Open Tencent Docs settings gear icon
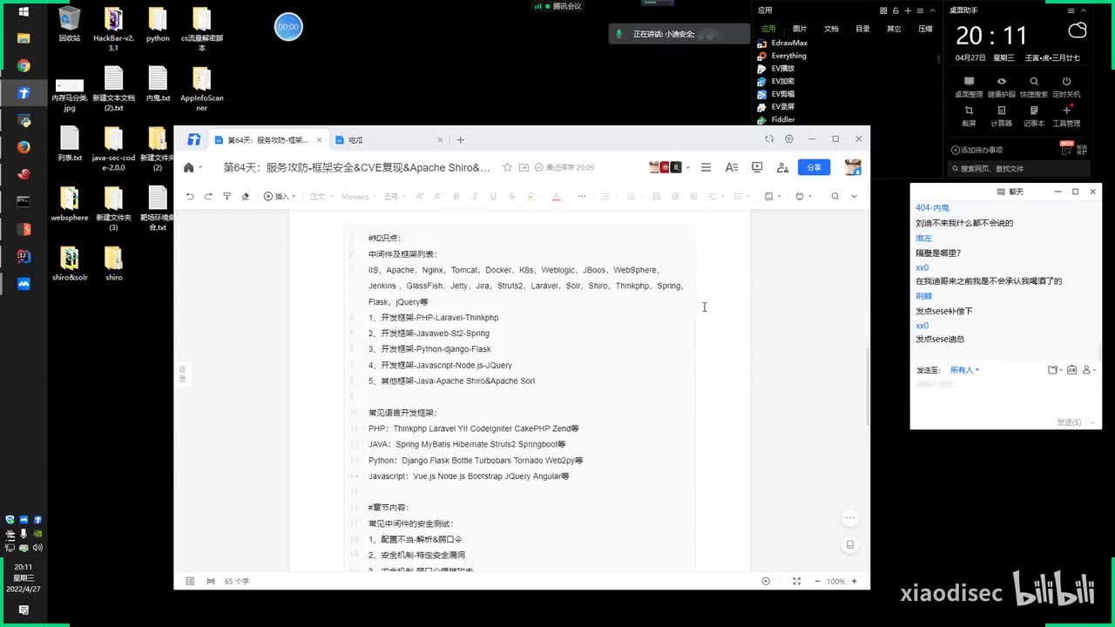This screenshot has width=1115, height=627. pyautogui.click(x=789, y=138)
